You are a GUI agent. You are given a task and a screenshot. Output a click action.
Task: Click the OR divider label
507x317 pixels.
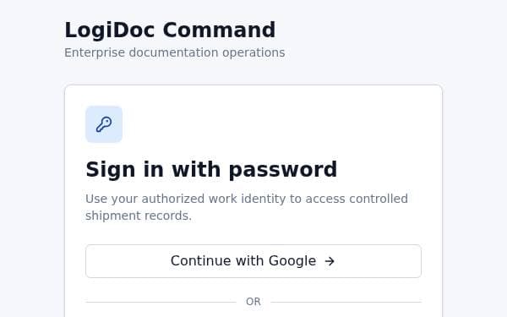(x=253, y=302)
